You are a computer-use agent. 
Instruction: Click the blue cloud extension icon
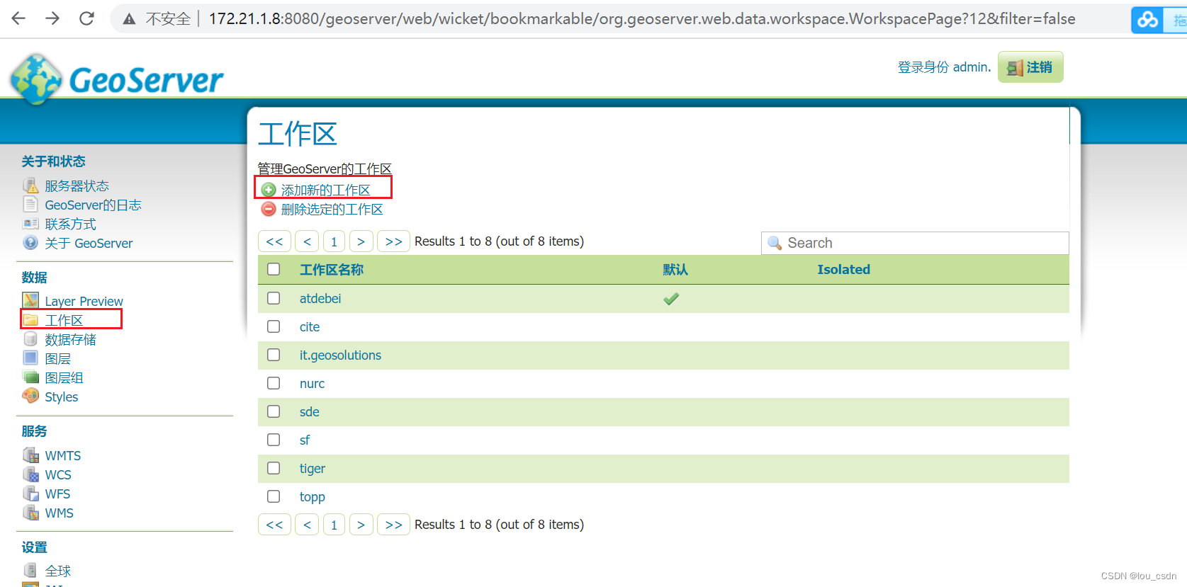pos(1147,20)
